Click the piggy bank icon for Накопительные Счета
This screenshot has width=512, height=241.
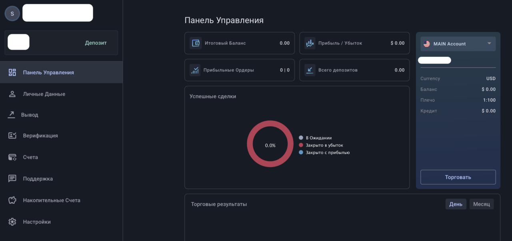click(x=12, y=200)
